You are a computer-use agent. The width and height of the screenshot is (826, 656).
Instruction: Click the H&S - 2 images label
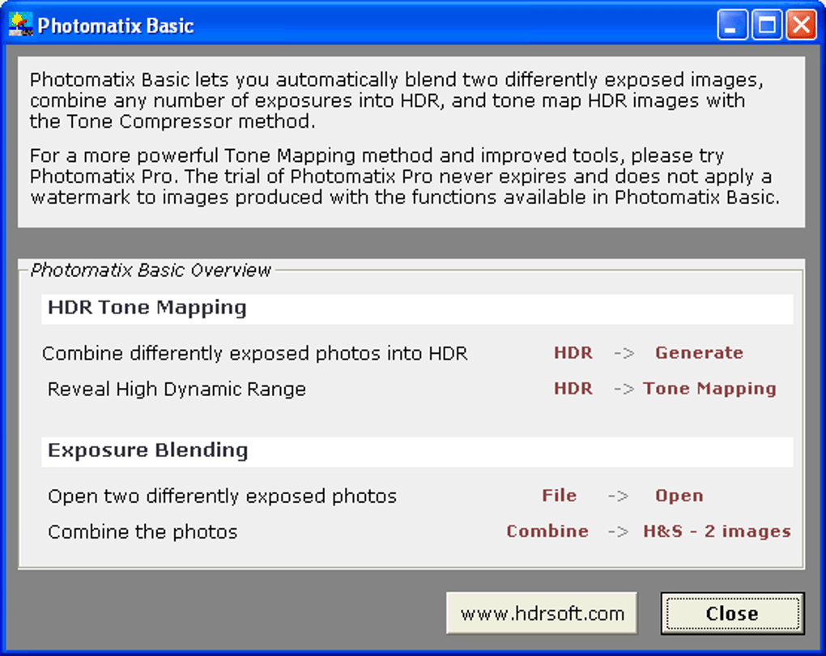coord(717,531)
